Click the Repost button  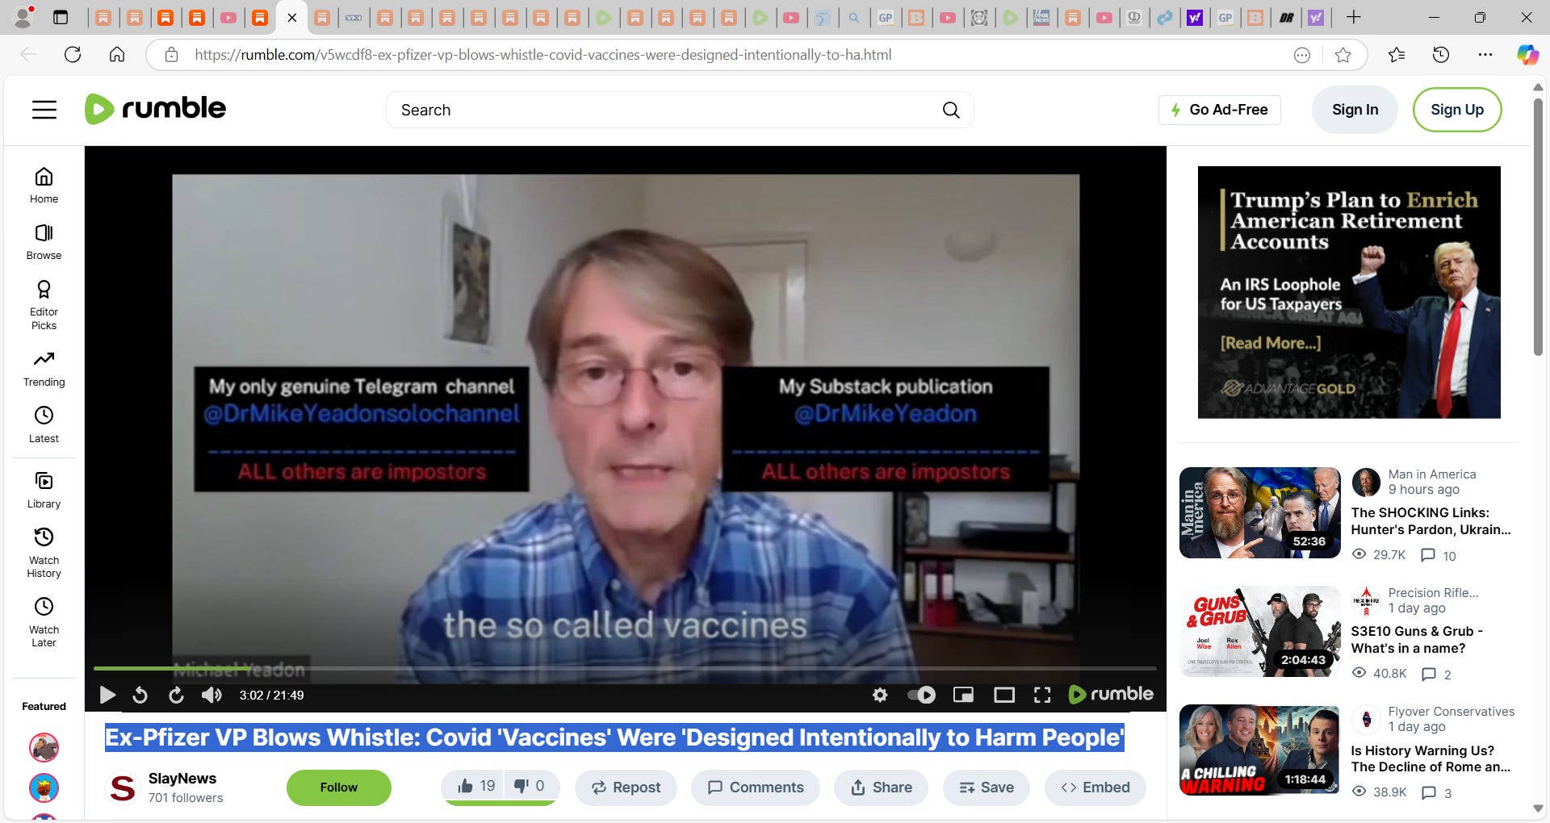click(x=626, y=787)
